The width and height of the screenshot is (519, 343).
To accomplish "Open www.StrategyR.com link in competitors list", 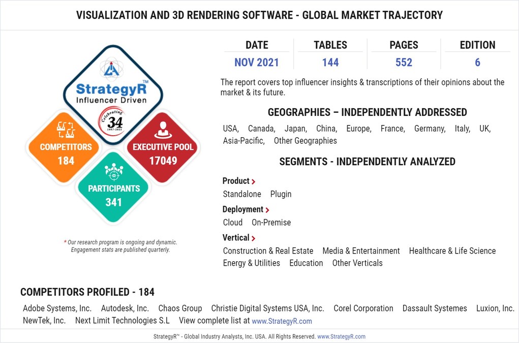I will tap(282, 321).
